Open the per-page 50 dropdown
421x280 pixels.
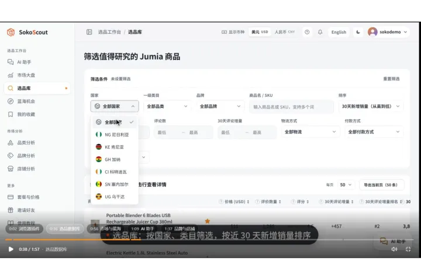pyautogui.click(x=346, y=185)
